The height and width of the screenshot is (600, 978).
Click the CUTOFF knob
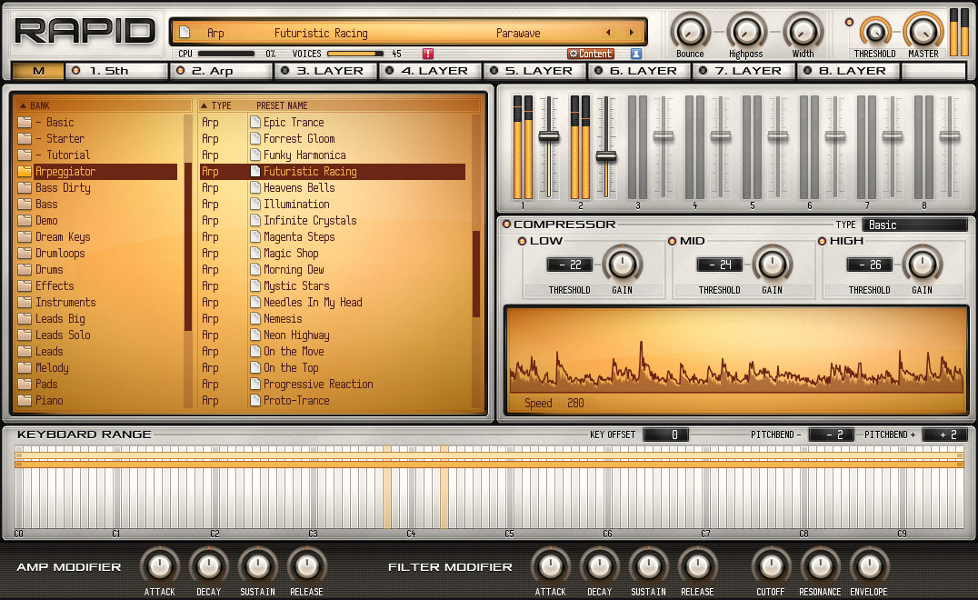[x=771, y=566]
